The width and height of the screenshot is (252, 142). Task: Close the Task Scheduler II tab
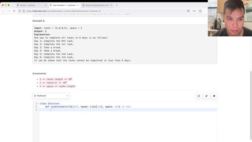[x=78, y=5]
